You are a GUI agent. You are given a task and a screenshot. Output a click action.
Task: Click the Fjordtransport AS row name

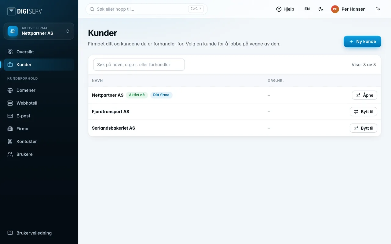111,112
